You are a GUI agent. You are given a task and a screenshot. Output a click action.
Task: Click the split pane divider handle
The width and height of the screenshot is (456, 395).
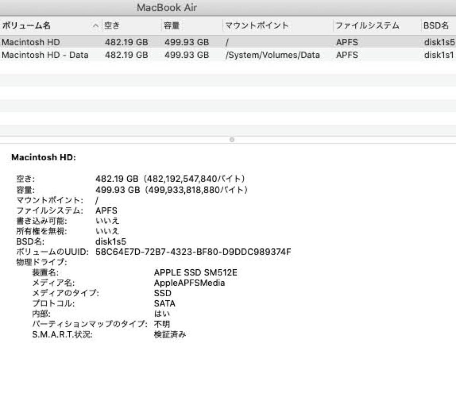(232, 140)
